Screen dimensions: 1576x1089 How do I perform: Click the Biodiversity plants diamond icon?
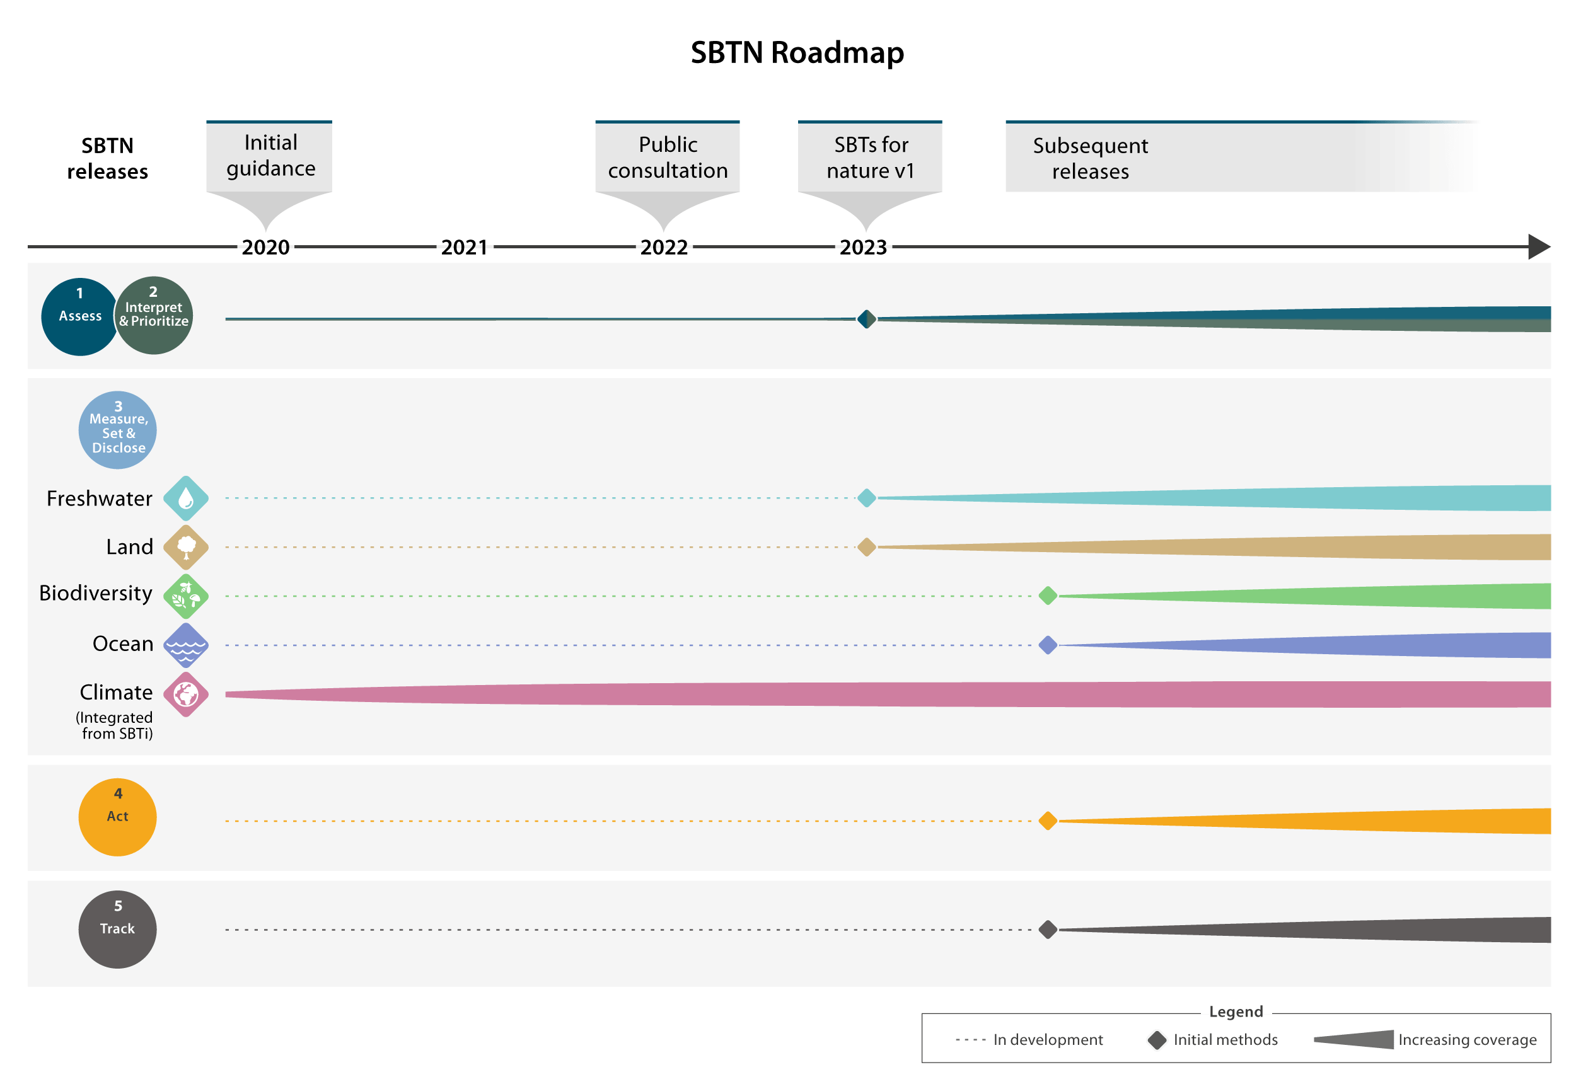point(185,596)
